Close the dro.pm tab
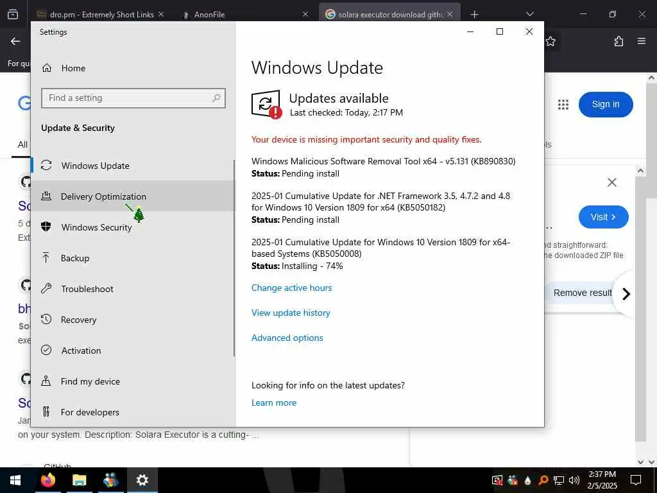Viewport: 657px width, 493px height. click(161, 14)
